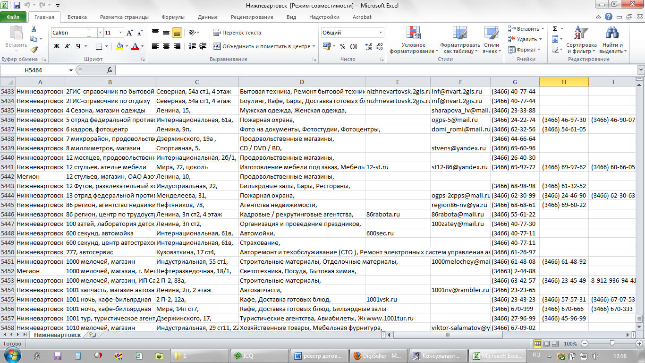Viewport: 645px width, 363px height.
Task: Align text right icon
Action: (x=177, y=46)
